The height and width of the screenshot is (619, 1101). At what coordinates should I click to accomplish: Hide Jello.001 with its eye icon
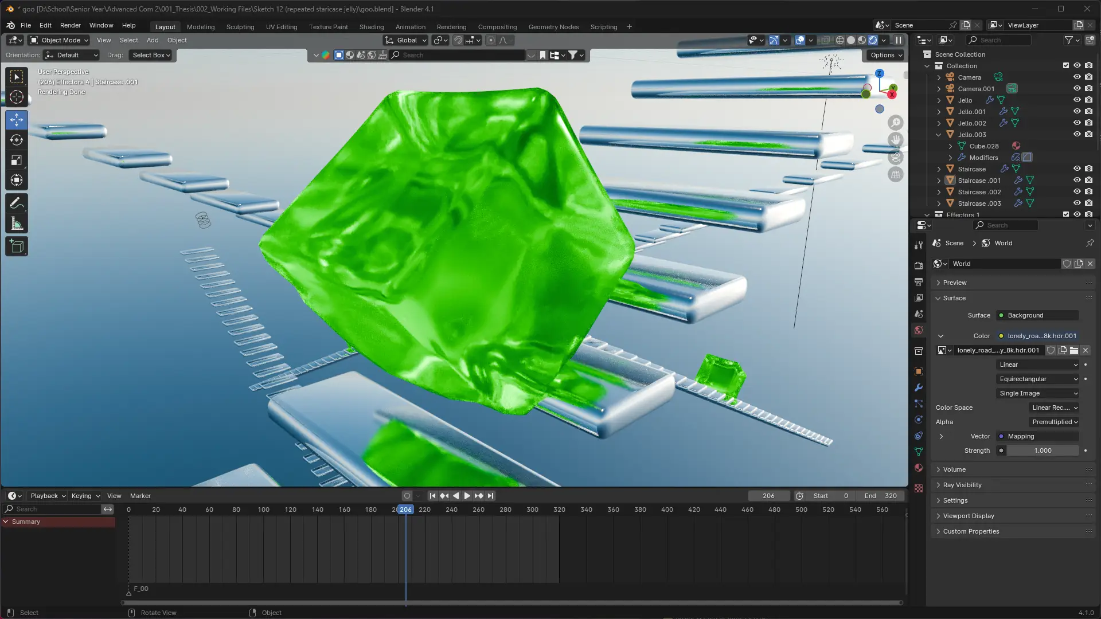click(x=1077, y=111)
